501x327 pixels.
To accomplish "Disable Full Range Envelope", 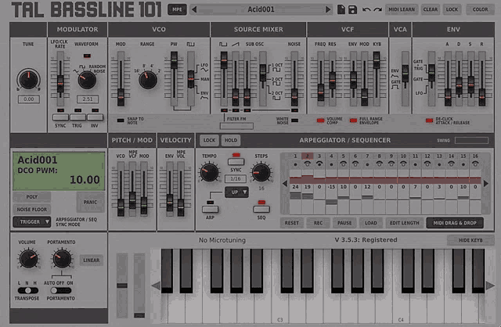I will [x=353, y=120].
